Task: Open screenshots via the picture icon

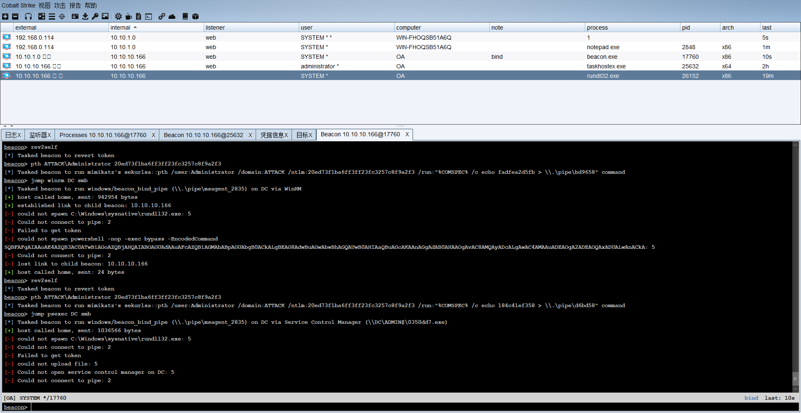Action: (x=105, y=16)
